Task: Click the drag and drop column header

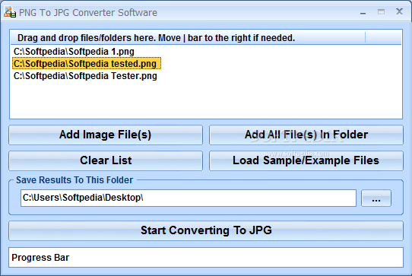Action: click(188, 38)
